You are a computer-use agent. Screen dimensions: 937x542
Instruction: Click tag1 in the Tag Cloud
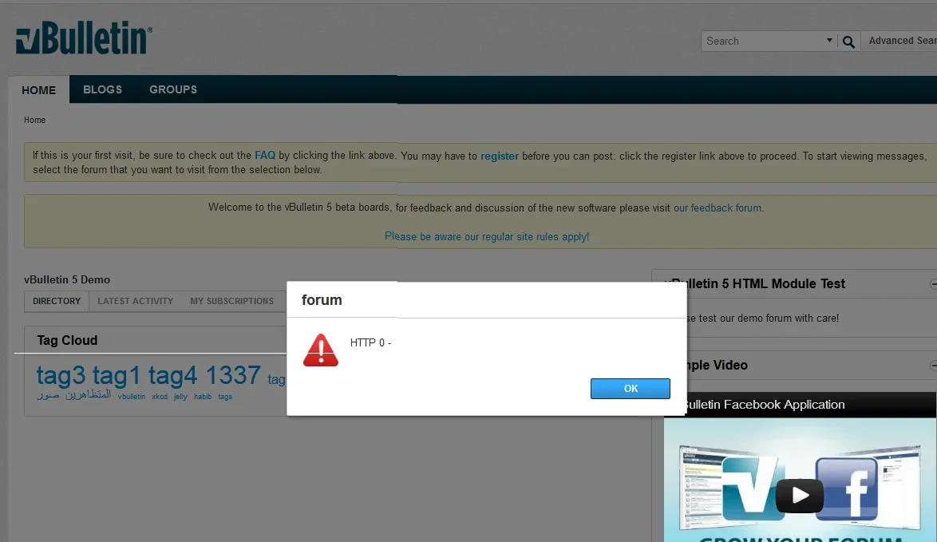[x=116, y=376]
